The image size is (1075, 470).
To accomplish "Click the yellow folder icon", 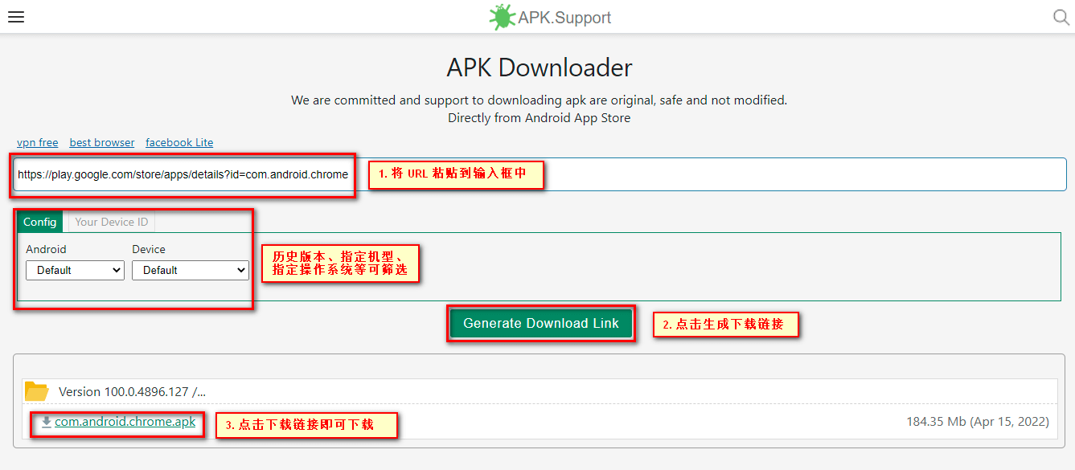I will click(x=37, y=391).
